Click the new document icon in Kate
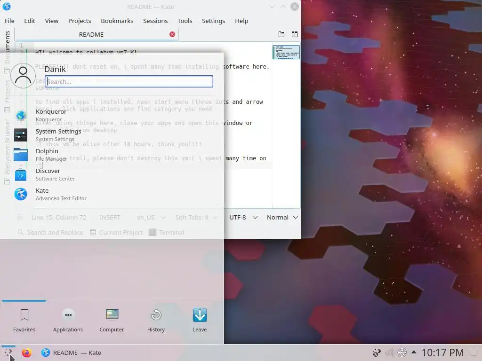 pyautogui.click(x=281, y=34)
